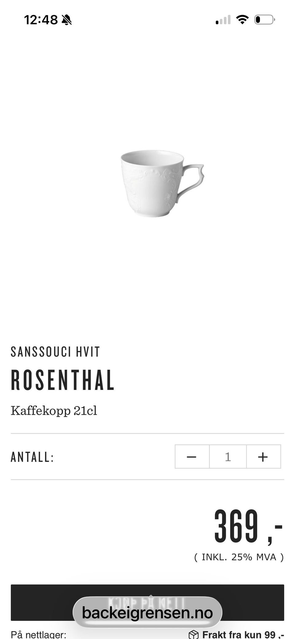This screenshot has width=295, height=639.
Task: Tap the backeigrensen.no address pill
Action: point(147,613)
